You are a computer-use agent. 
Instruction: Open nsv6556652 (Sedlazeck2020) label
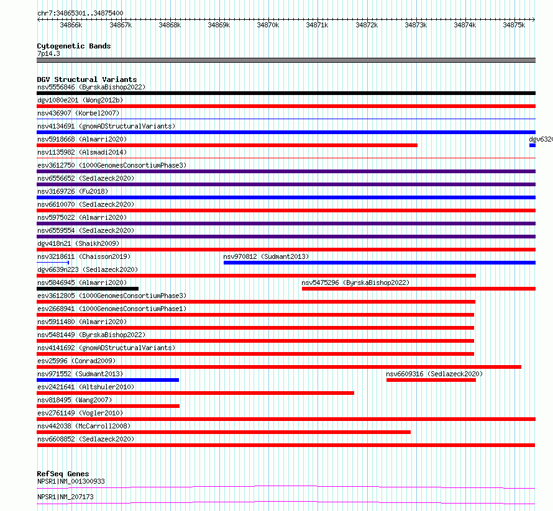click(86, 178)
